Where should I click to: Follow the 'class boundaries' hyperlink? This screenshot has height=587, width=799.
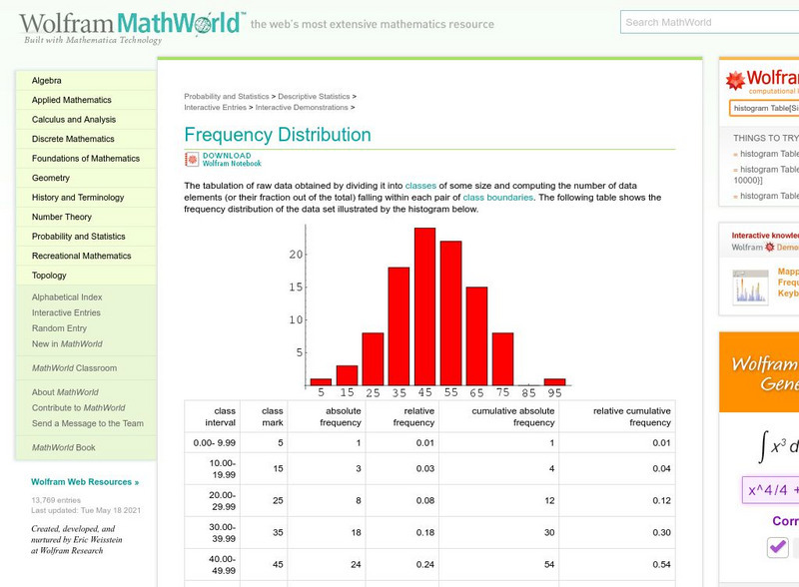[497, 198]
